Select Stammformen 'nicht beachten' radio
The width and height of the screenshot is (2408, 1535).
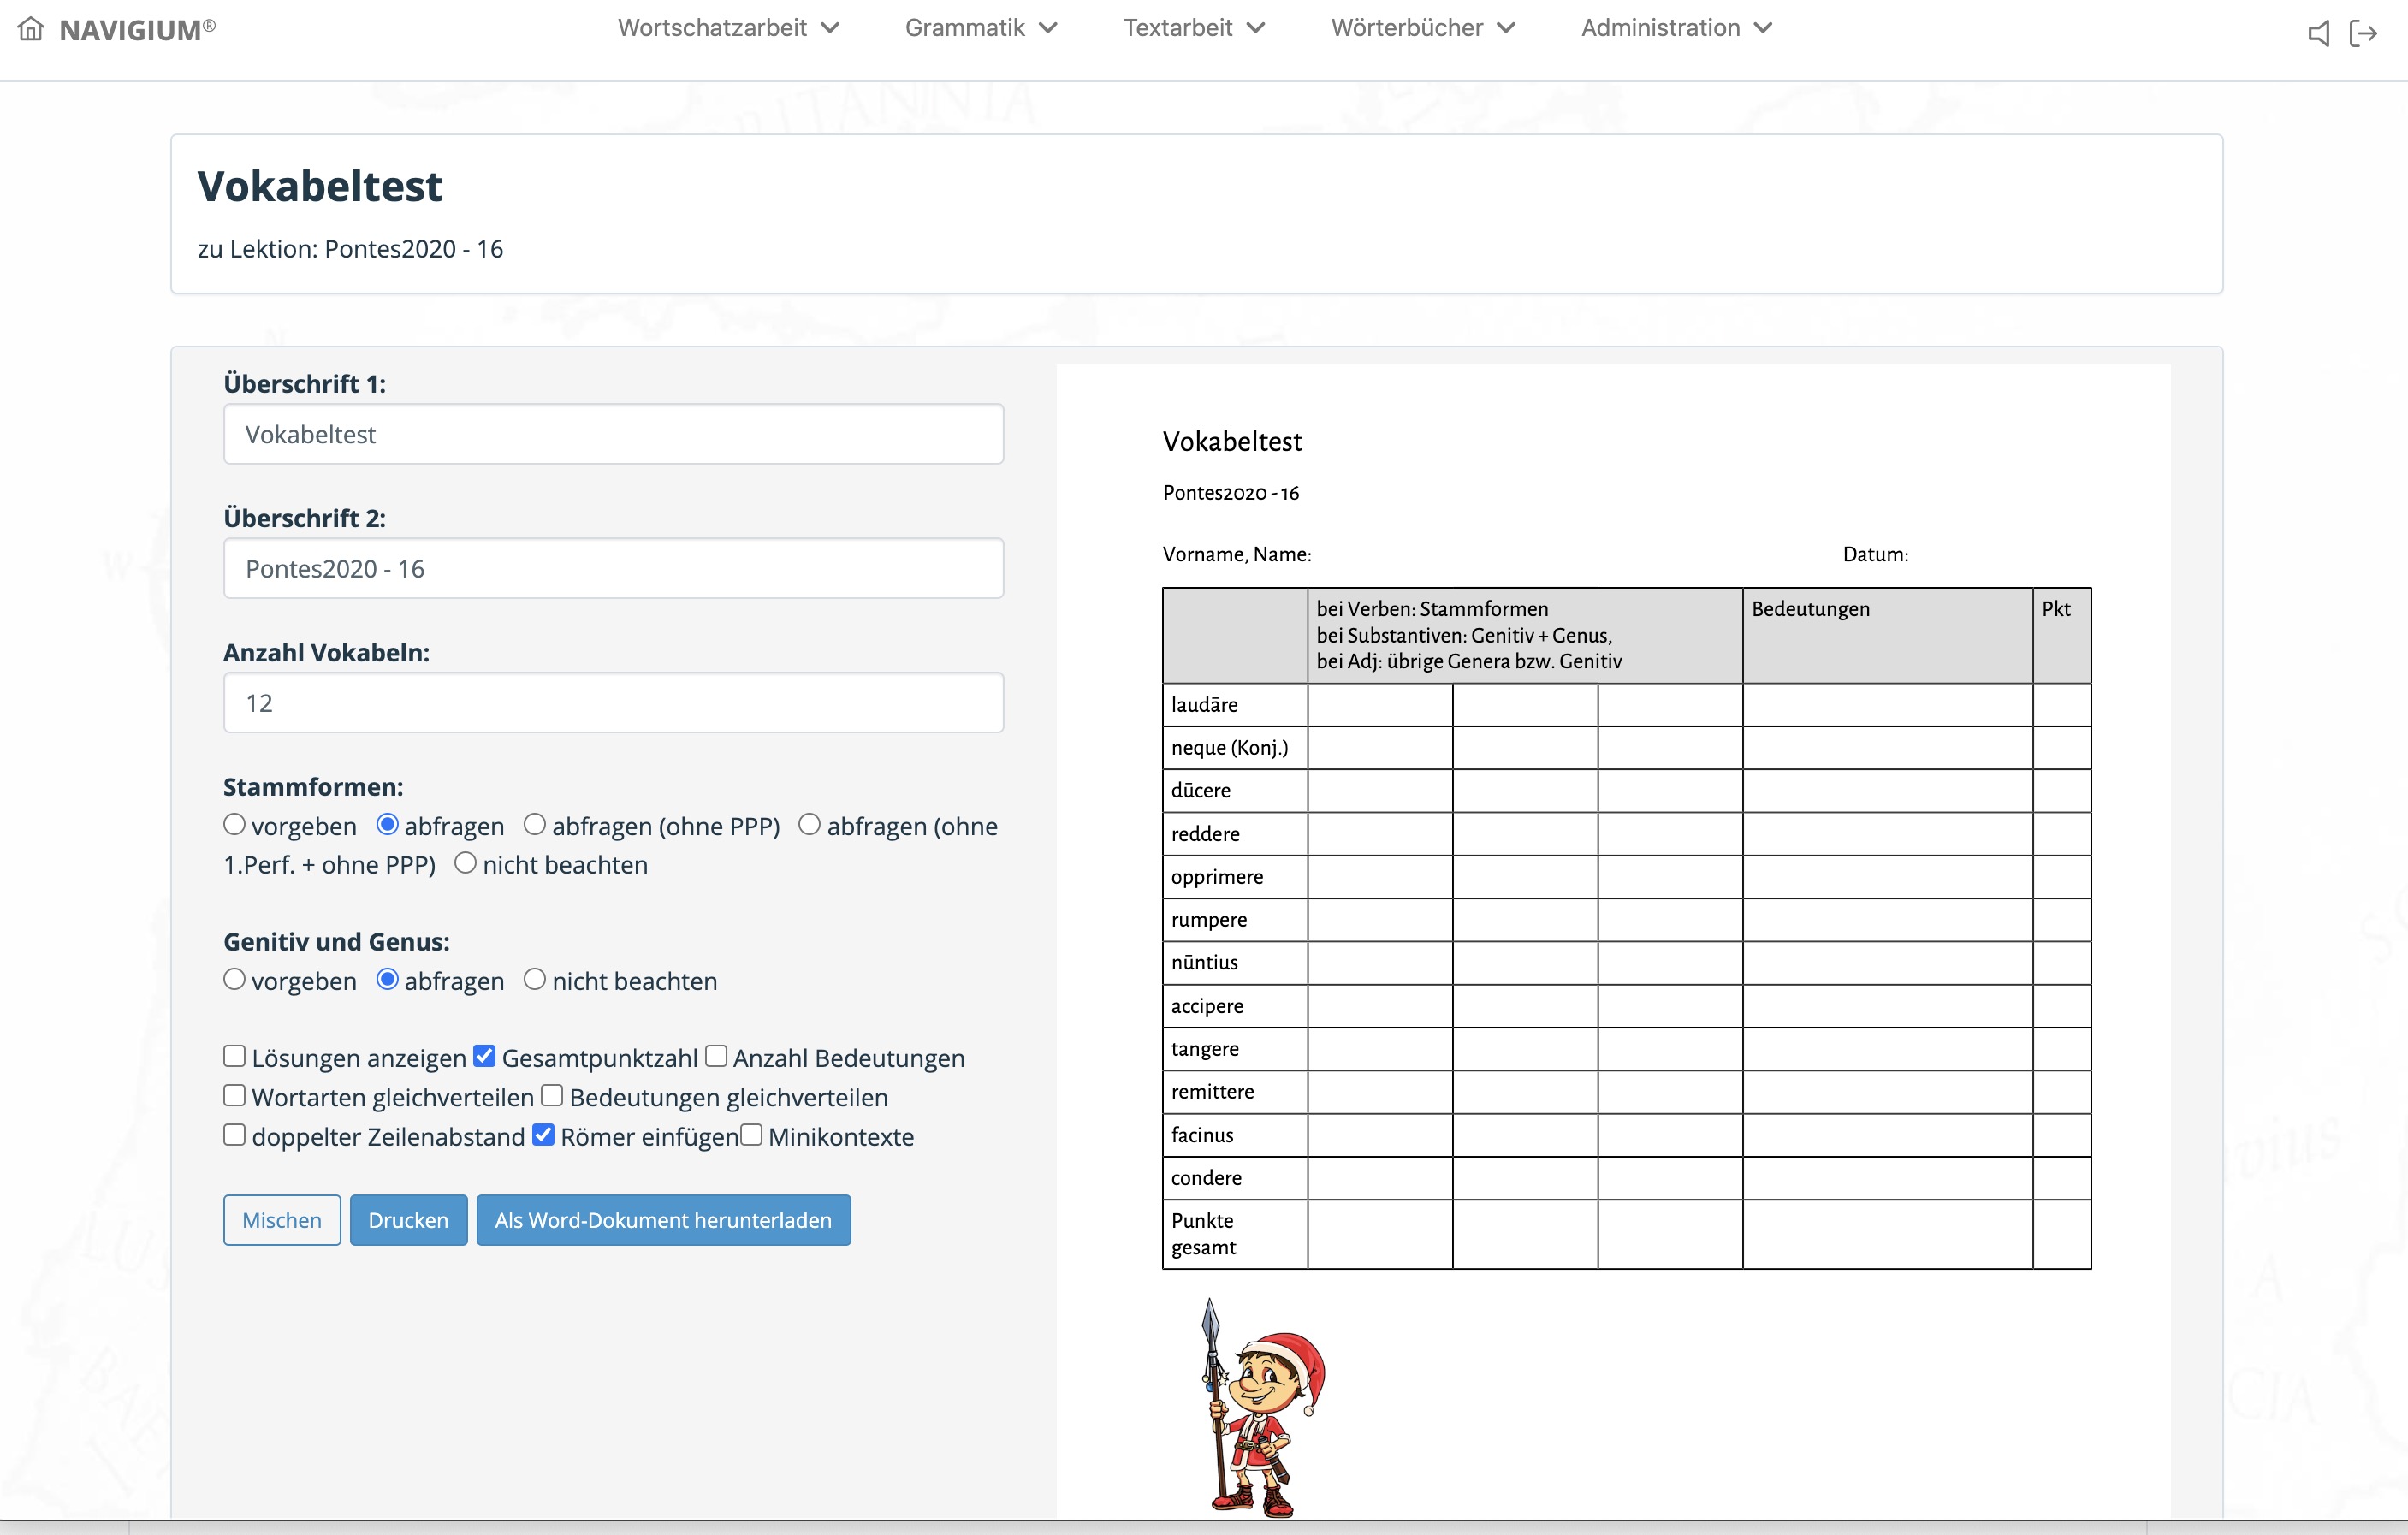[x=465, y=862]
